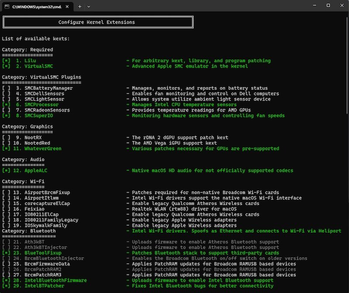Select the C:\WINDOWS\system32\cmd. tab
The height and width of the screenshot is (293, 349).
tap(38, 7)
